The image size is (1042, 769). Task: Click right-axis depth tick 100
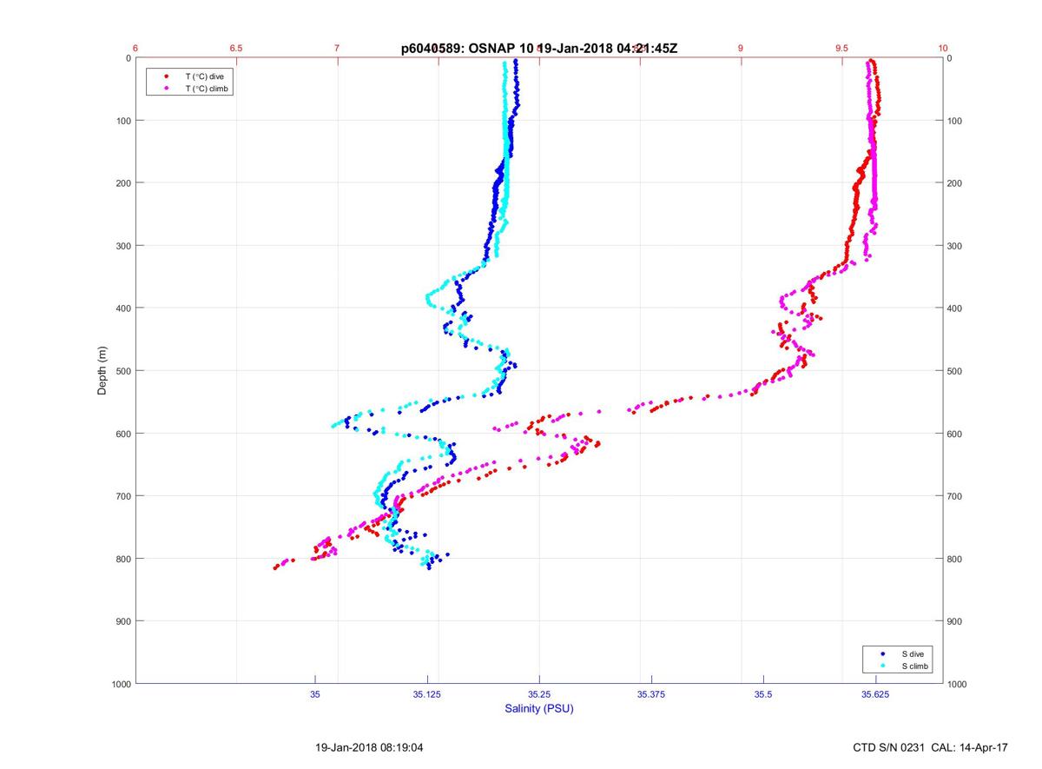point(955,121)
